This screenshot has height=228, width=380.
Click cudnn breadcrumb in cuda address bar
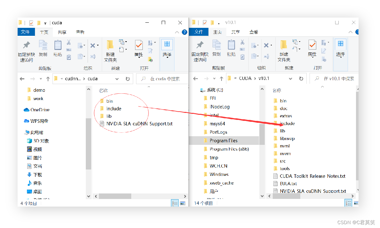pos(73,79)
